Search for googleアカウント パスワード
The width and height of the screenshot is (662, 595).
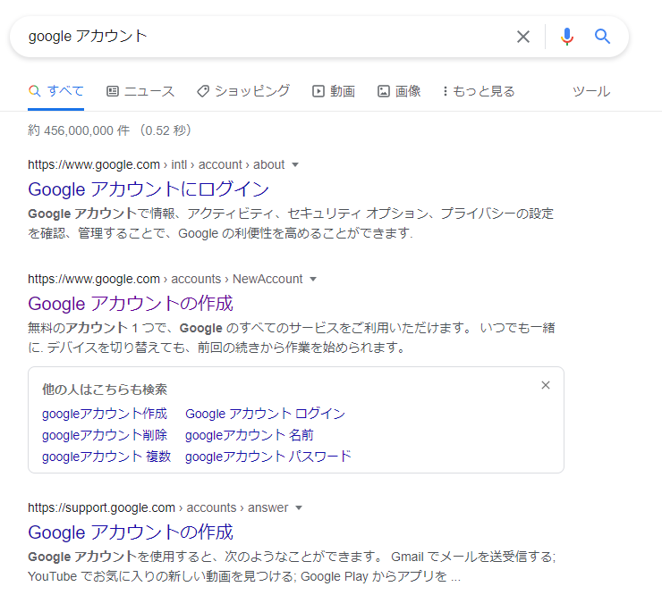click(x=268, y=457)
